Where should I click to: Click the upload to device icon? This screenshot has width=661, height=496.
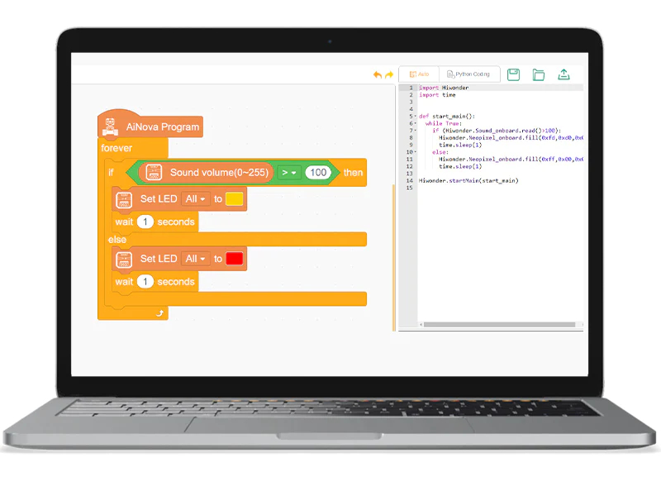point(564,74)
